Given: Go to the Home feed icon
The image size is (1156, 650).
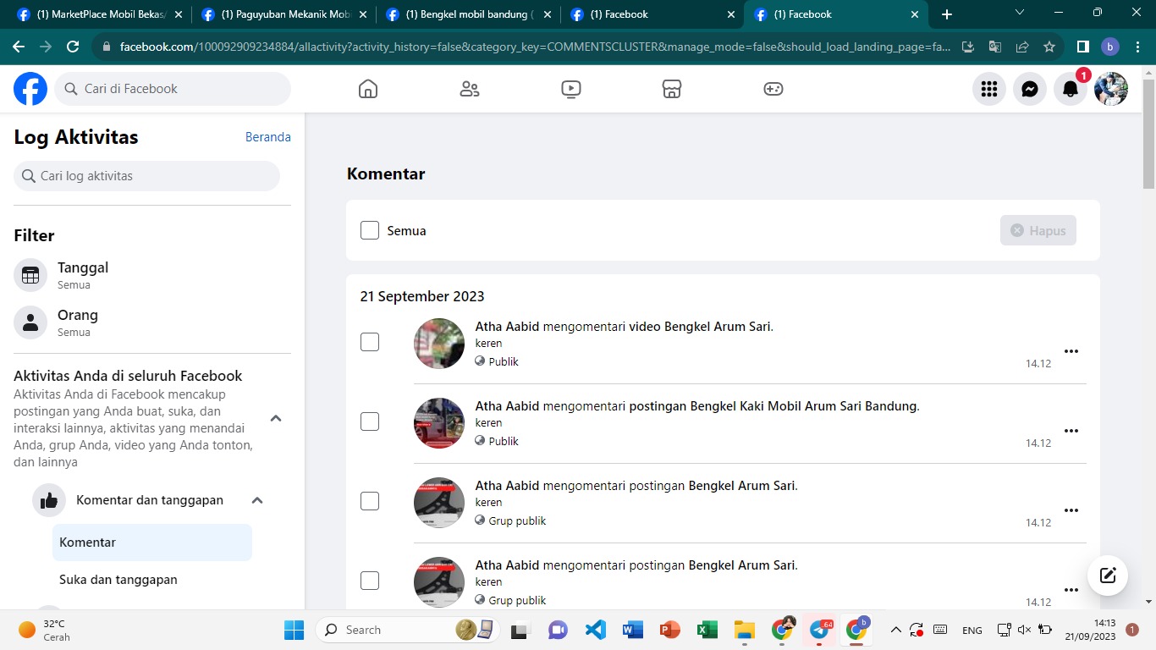Looking at the screenshot, I should coord(368,89).
